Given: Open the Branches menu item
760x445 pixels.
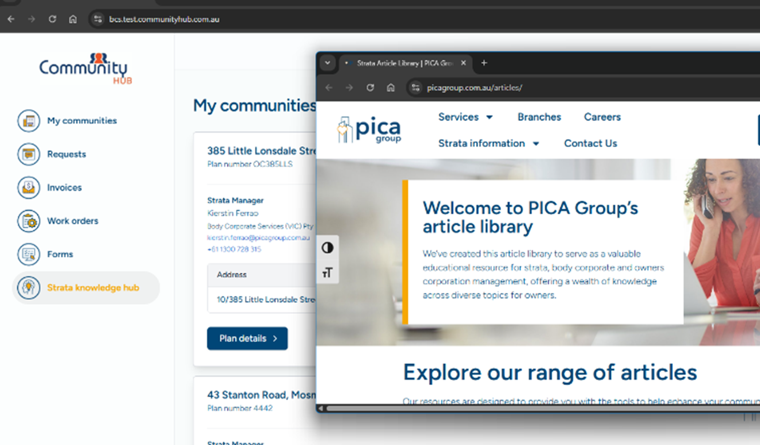Looking at the screenshot, I should [539, 117].
